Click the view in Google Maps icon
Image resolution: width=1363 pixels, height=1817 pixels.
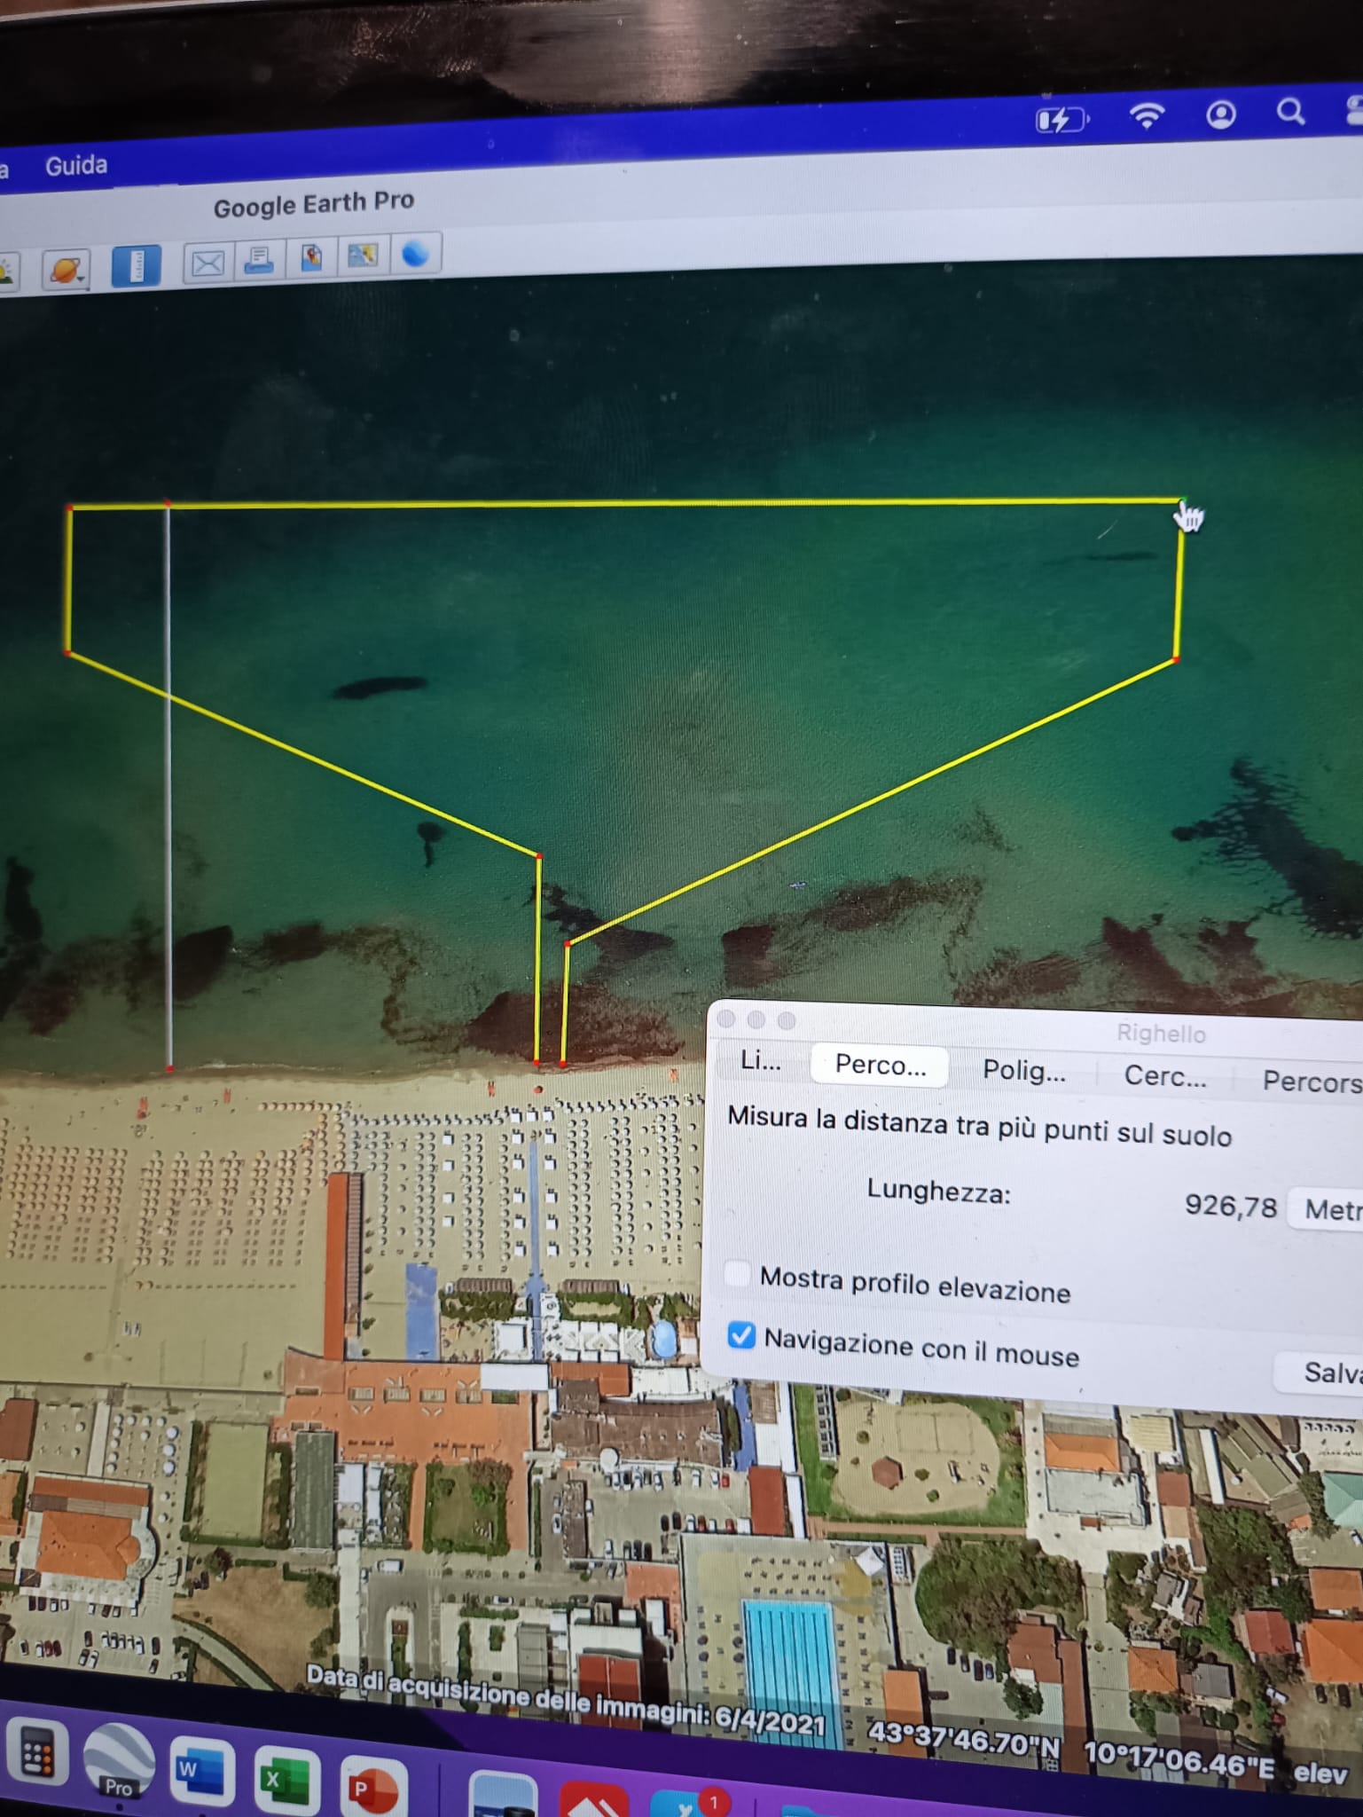click(x=363, y=256)
